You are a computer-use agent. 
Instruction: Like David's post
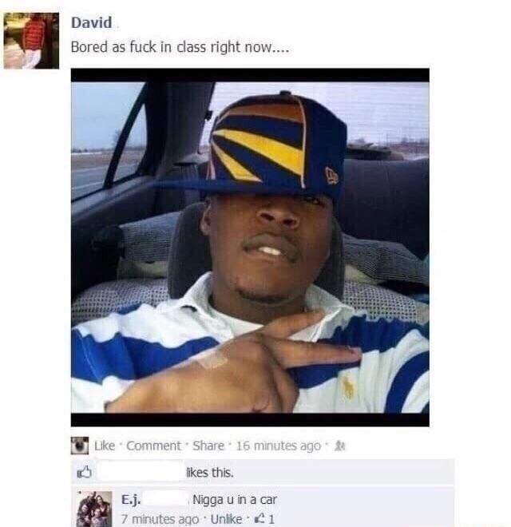click(105, 446)
